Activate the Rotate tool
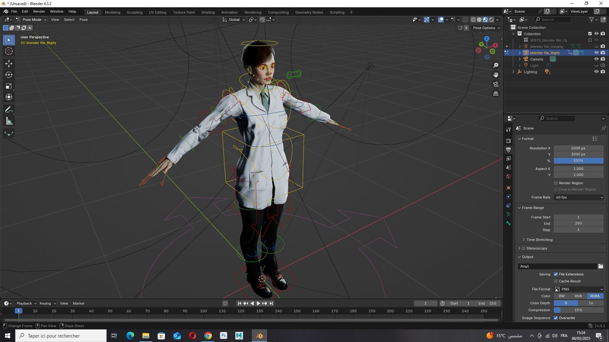 9,75
